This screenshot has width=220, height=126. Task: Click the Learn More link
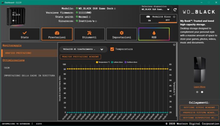point(200,87)
